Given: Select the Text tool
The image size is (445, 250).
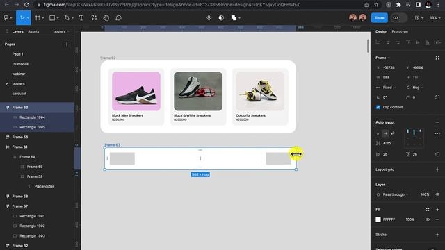Looking at the screenshot, I should pos(81,18).
